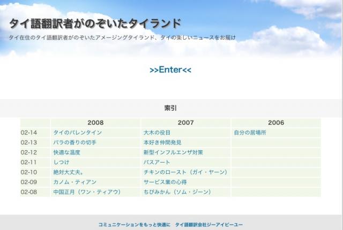Open 2008 entry タイのバレンタイン
This screenshot has height=230, width=343.
(x=78, y=133)
